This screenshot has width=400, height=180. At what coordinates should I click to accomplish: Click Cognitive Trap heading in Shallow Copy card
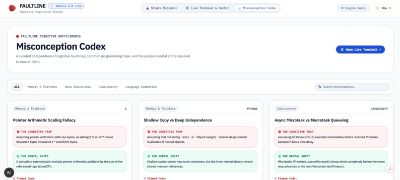pyautogui.click(x=167, y=132)
